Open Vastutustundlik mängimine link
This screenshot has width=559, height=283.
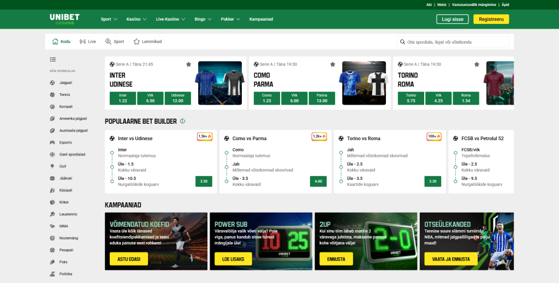[474, 4]
